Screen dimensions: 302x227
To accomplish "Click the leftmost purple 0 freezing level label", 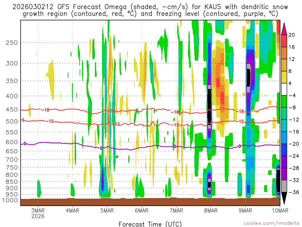I will click(25, 144).
